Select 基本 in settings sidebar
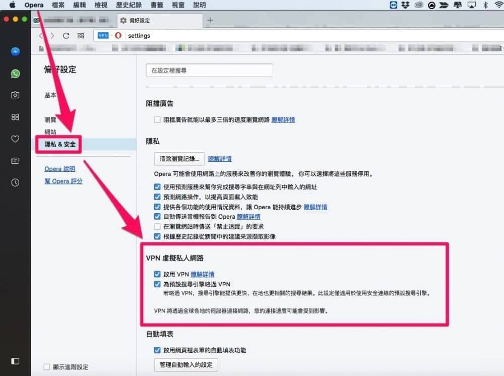Screen dimensions: 504x376 pos(50,95)
